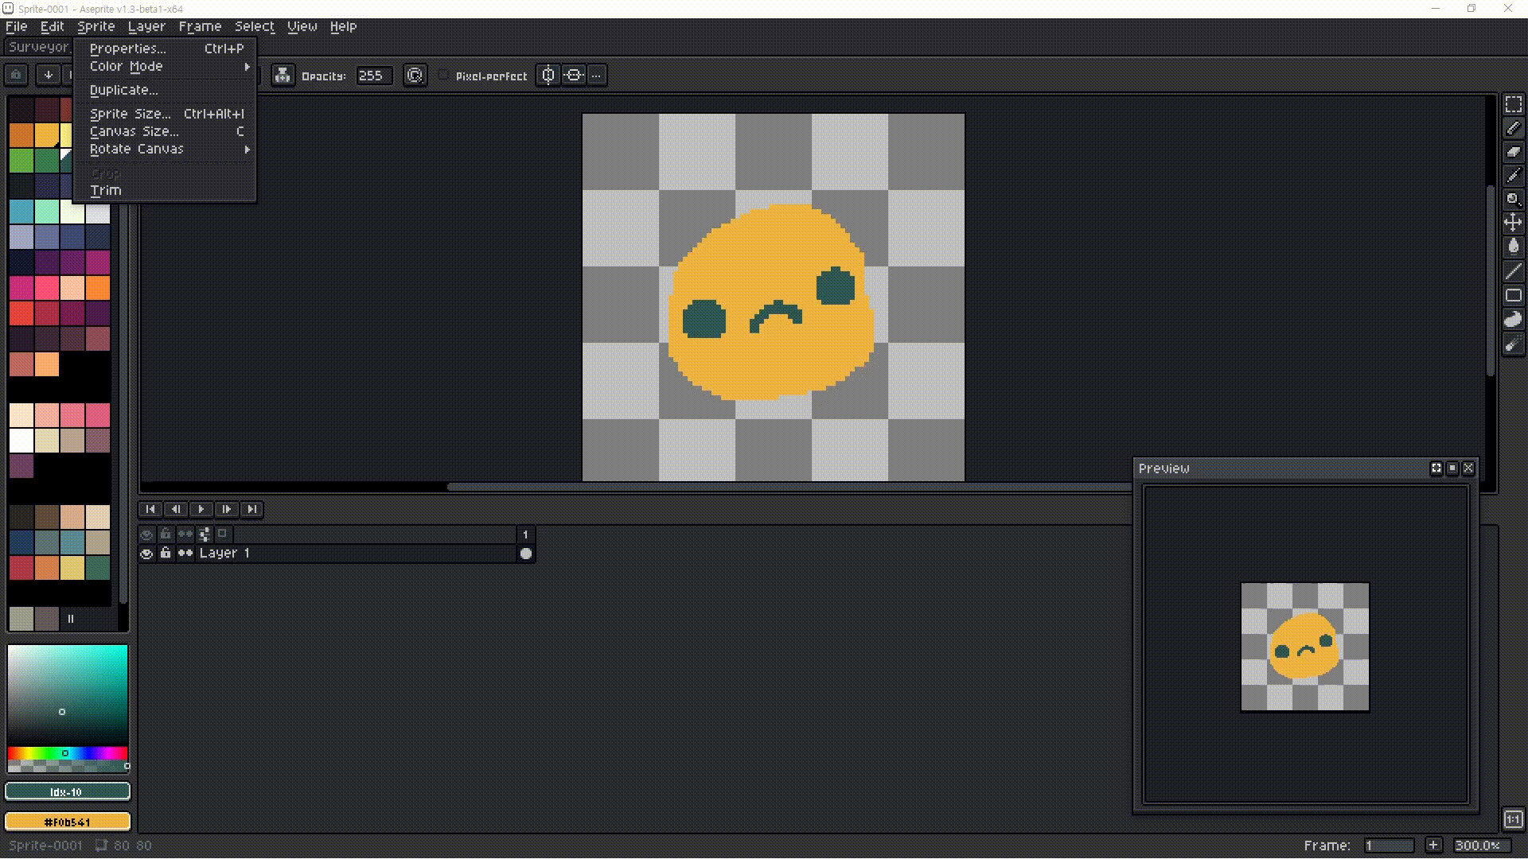Click the timeline onion-skin settings icon
Viewport: 1528px width, 859px height.
point(205,534)
